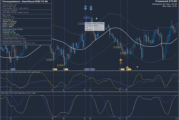Click the SSRC indicator label
The image size is (179, 120).
18,93
